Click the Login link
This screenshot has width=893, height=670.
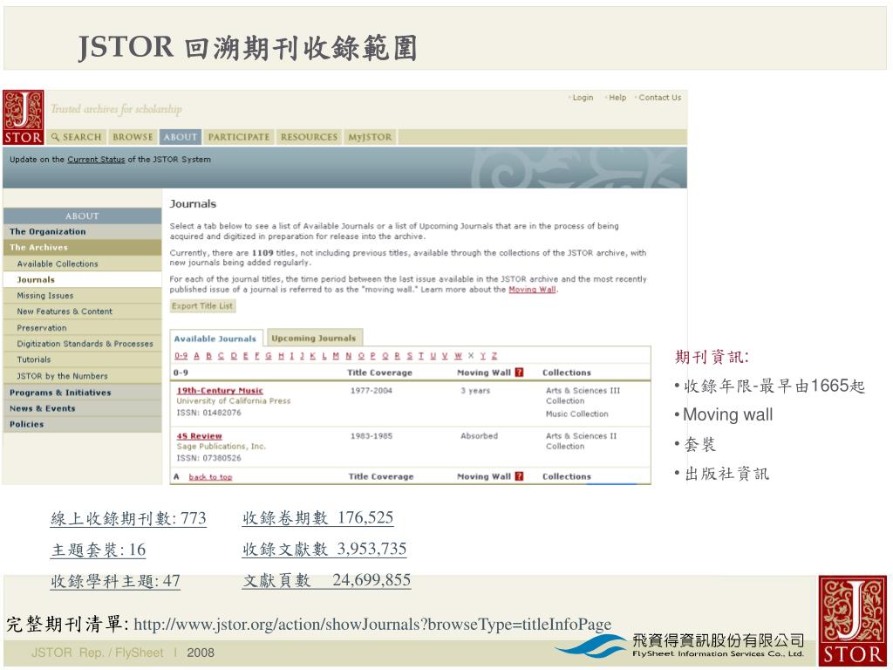coord(583,98)
